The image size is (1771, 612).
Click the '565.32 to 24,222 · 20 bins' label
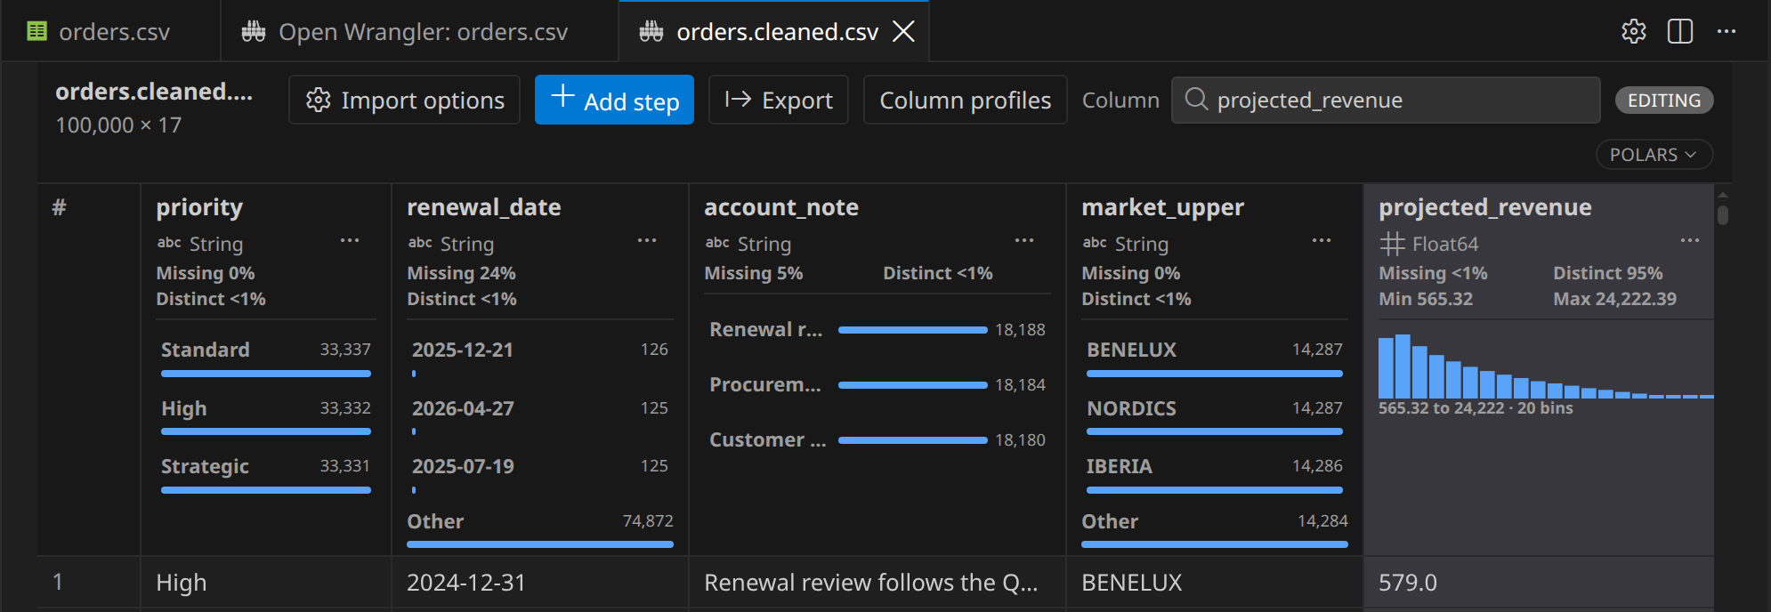point(1476,408)
